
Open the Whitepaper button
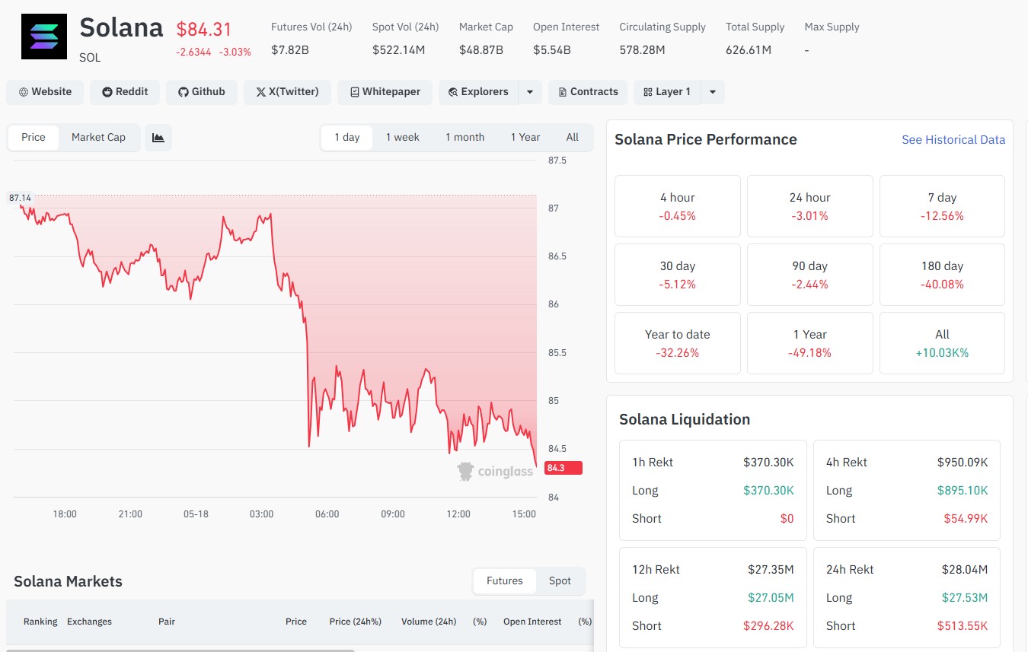coord(385,92)
